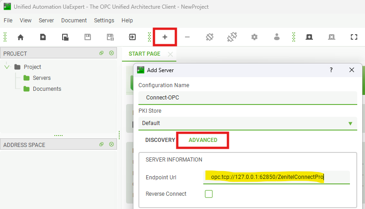365x209 pixels.
Task: Click the Connect Server plug icon
Action: 210,37
